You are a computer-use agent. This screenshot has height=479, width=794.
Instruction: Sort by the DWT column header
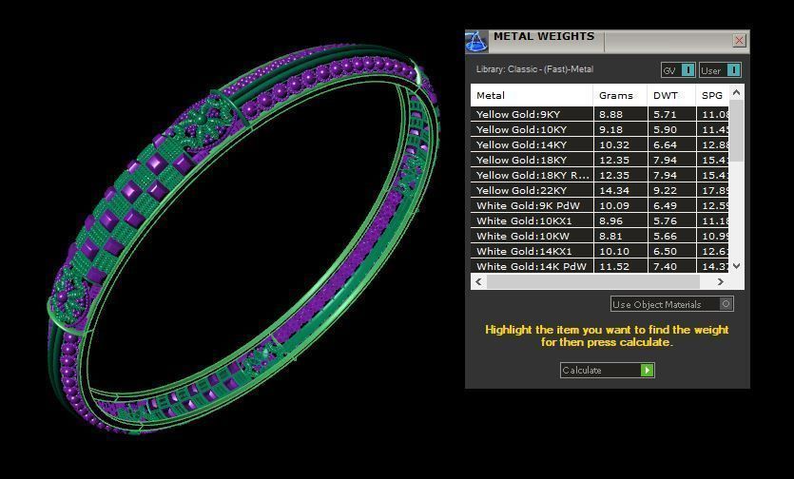(671, 95)
